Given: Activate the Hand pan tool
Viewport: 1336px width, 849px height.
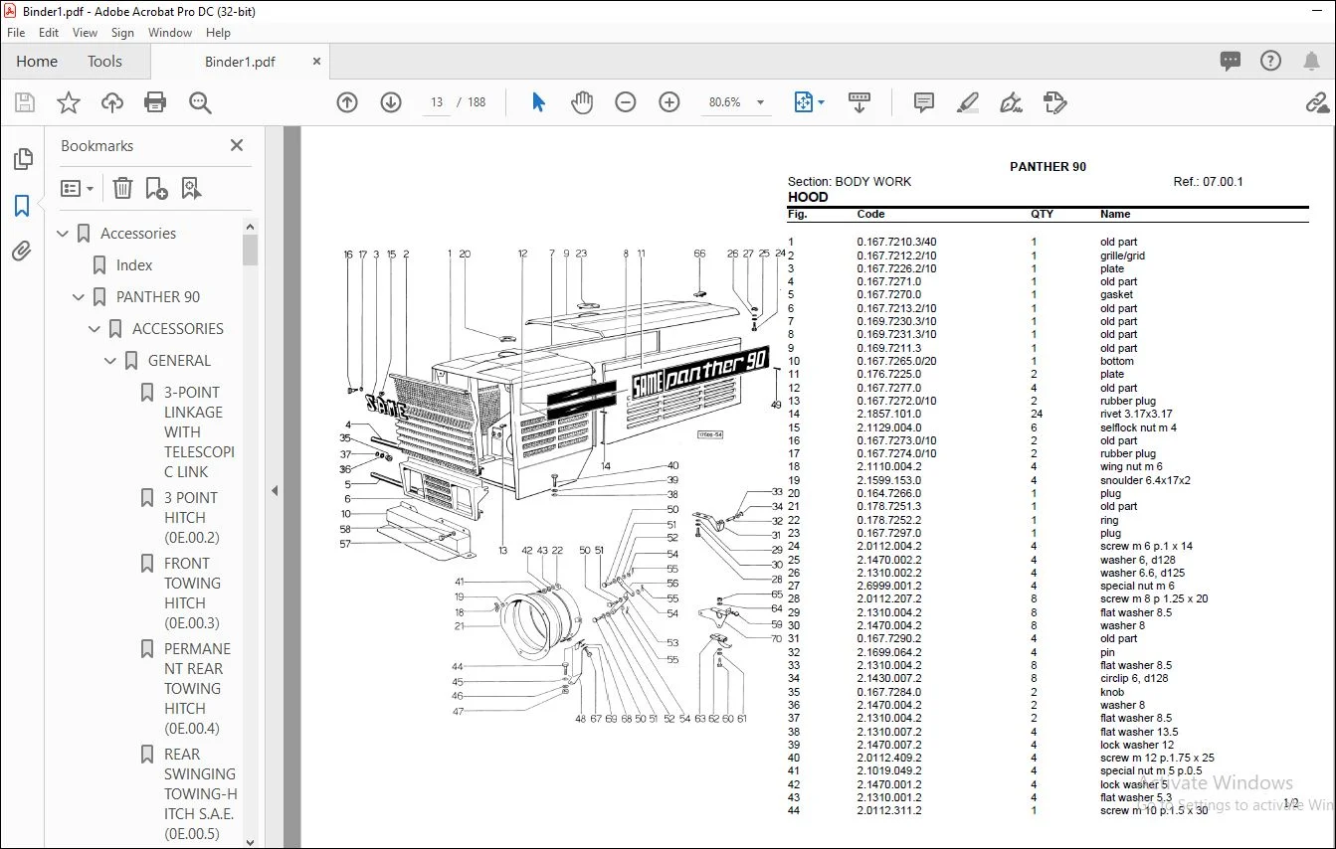Looking at the screenshot, I should point(582,102).
